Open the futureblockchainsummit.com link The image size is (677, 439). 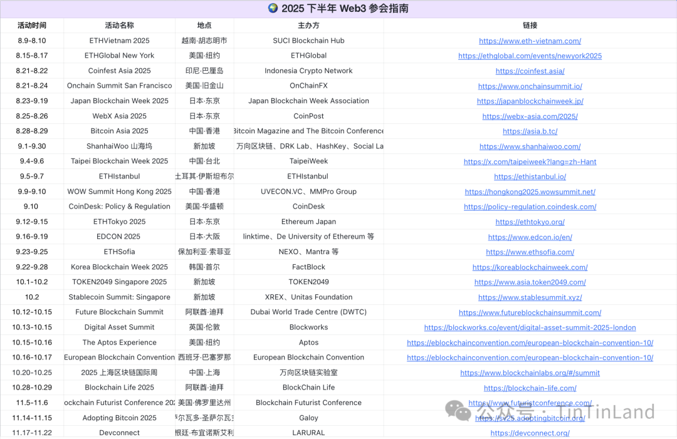(530, 312)
